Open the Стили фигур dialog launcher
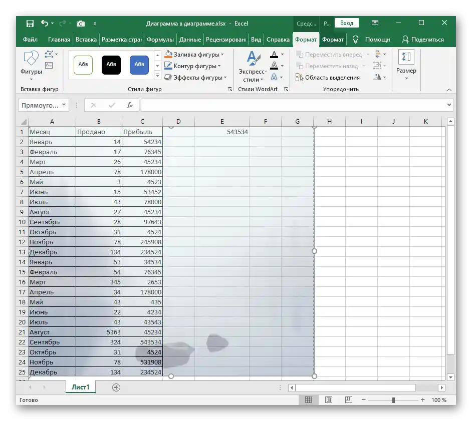Viewport: 472px width, 421px height. click(230, 89)
